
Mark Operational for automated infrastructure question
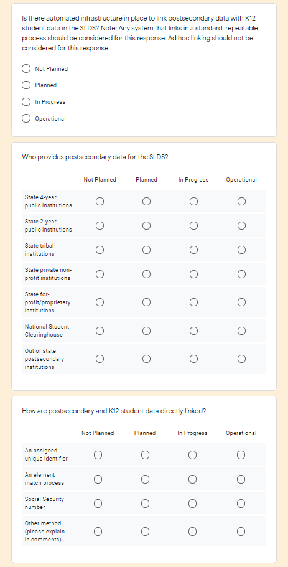point(26,118)
